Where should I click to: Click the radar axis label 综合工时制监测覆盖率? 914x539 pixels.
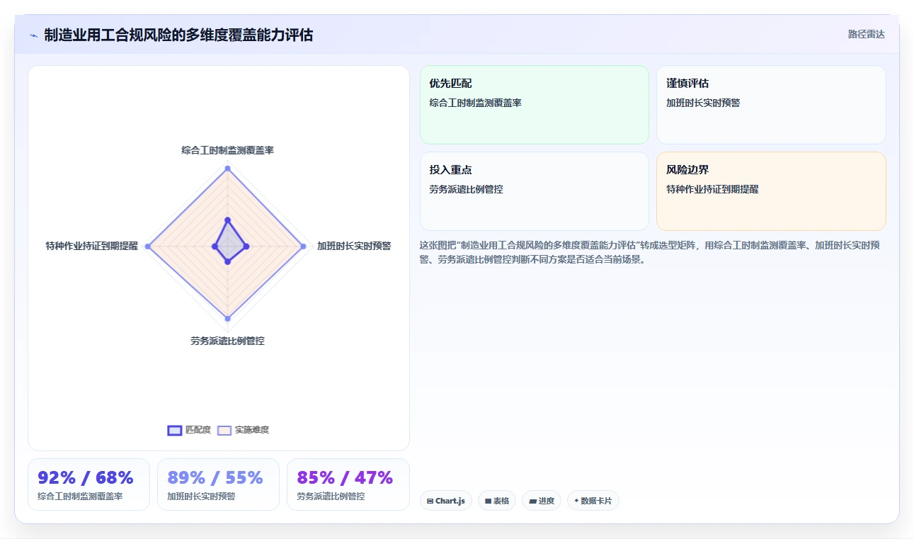click(227, 150)
